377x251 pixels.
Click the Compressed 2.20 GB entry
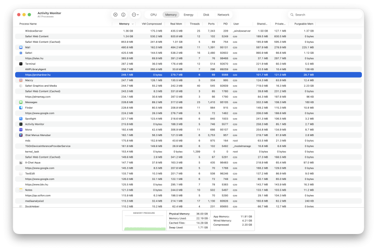232,225
